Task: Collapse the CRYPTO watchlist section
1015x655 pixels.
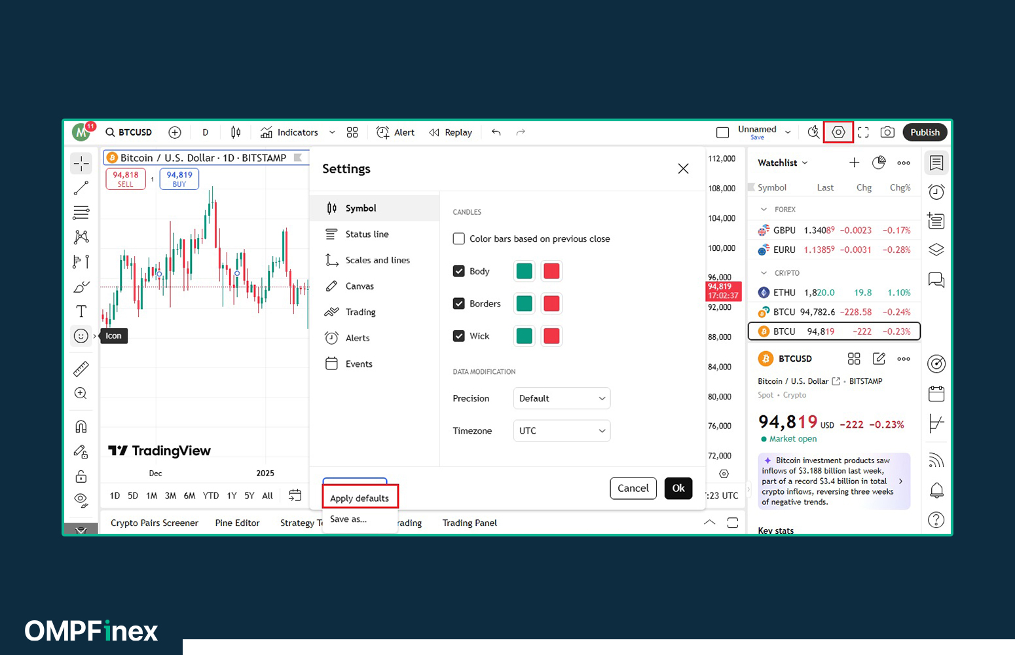Action: (x=764, y=273)
